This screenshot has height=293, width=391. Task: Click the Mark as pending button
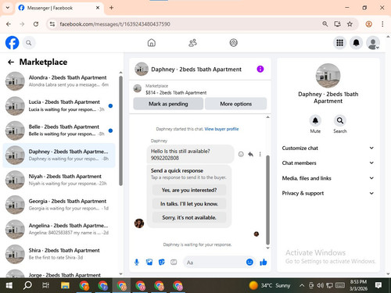(168, 104)
